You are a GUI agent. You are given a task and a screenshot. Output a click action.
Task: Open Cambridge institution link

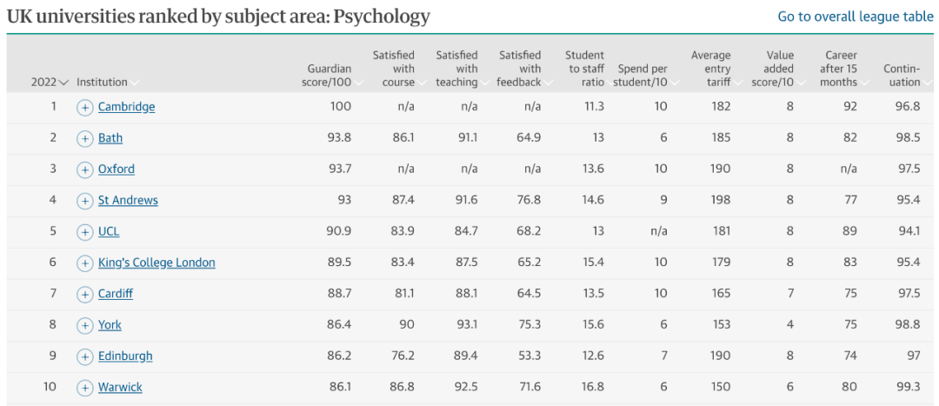click(x=126, y=107)
